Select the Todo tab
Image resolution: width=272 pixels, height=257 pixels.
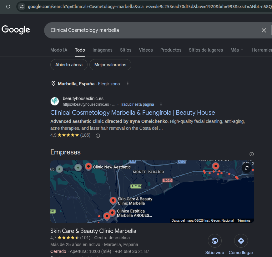pyautogui.click(x=80, y=50)
